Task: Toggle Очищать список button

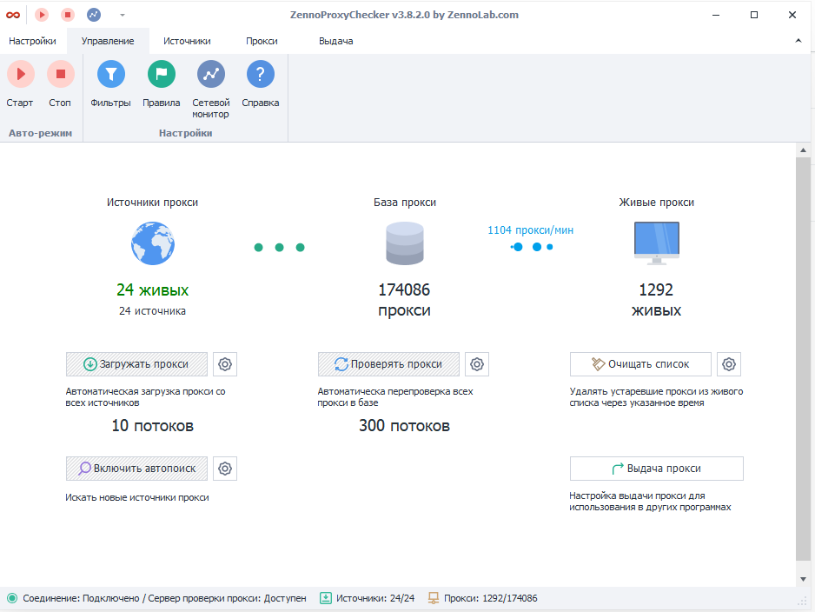Action: [x=640, y=364]
